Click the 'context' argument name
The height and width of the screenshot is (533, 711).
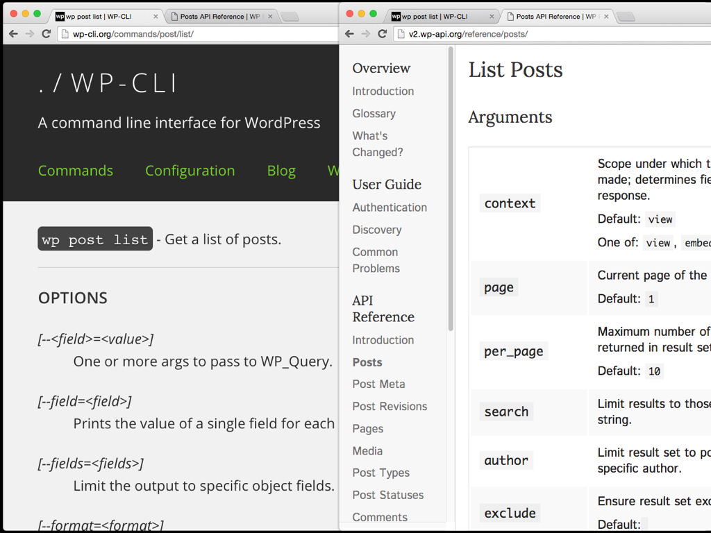click(510, 203)
